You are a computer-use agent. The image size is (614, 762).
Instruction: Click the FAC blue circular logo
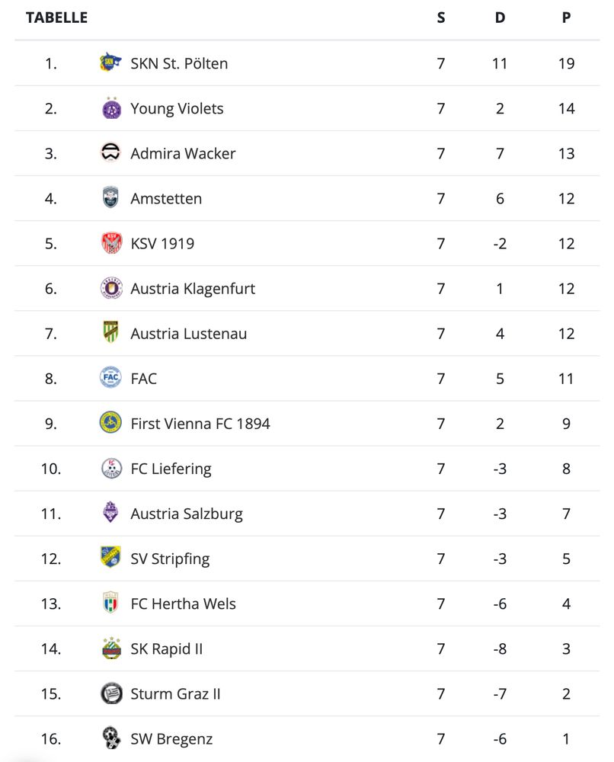110,378
